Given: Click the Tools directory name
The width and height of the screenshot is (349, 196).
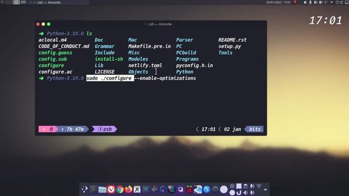Looking at the screenshot, I should click(225, 53).
